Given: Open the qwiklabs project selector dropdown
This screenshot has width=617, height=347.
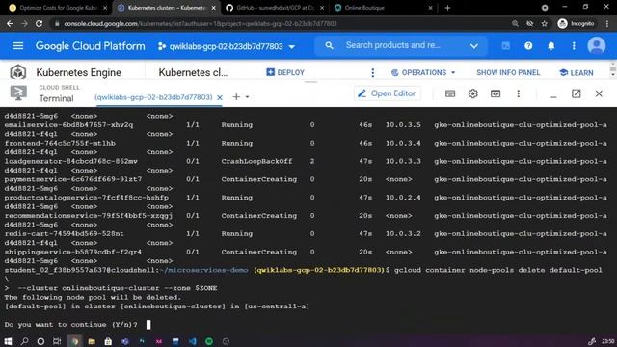Looking at the screenshot, I should (x=227, y=46).
